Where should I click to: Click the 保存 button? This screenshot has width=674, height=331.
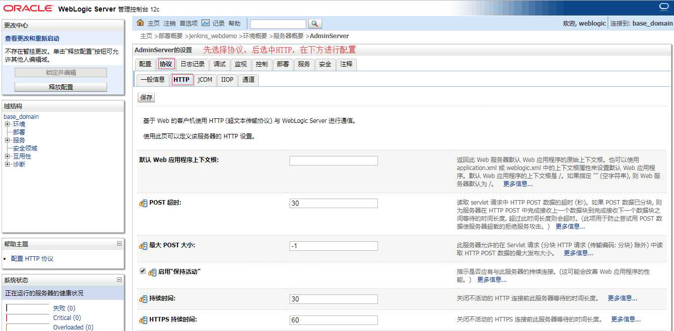coord(146,97)
